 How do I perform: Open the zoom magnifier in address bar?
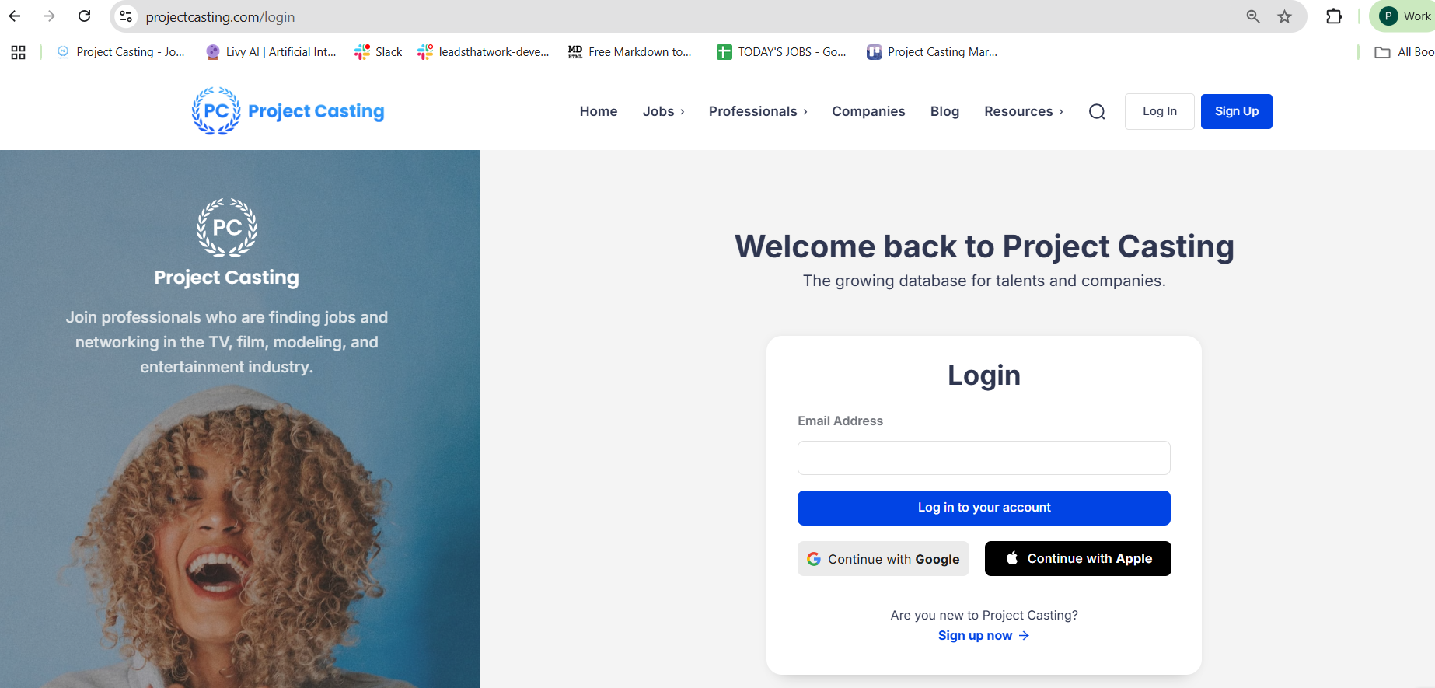click(1253, 16)
